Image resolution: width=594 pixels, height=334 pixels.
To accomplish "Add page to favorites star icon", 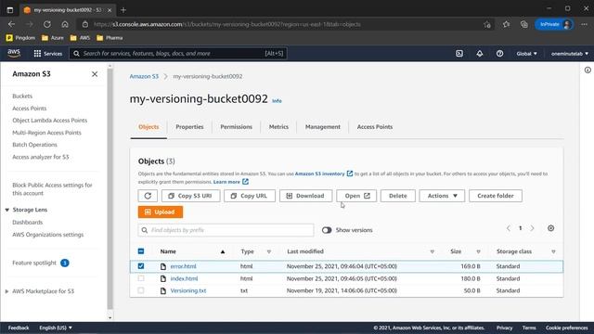I will coord(487,25).
